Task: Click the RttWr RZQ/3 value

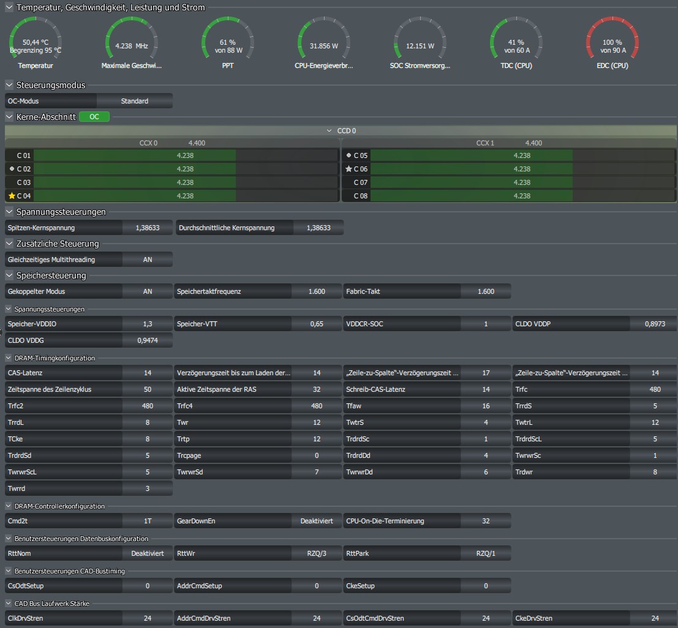Action: pyautogui.click(x=317, y=553)
